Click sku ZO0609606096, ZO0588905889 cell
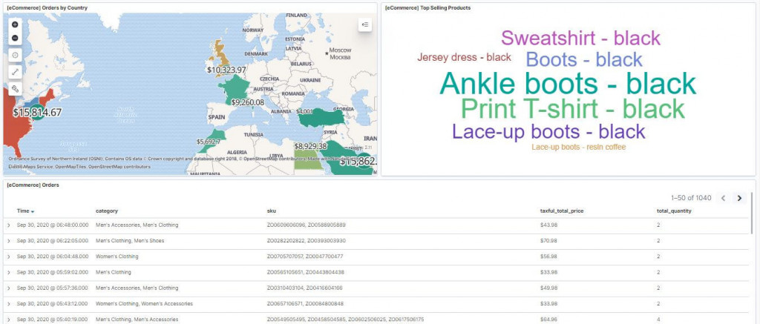The image size is (760, 324). (307, 225)
